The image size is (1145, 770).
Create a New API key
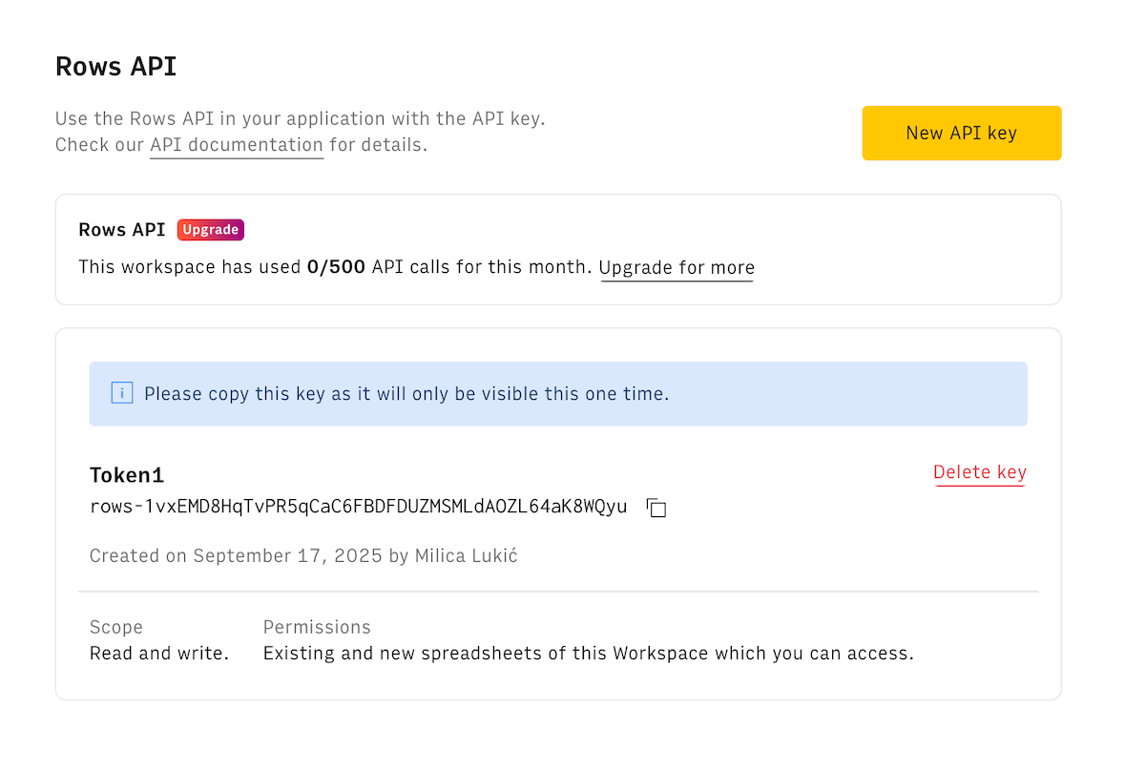(x=961, y=133)
